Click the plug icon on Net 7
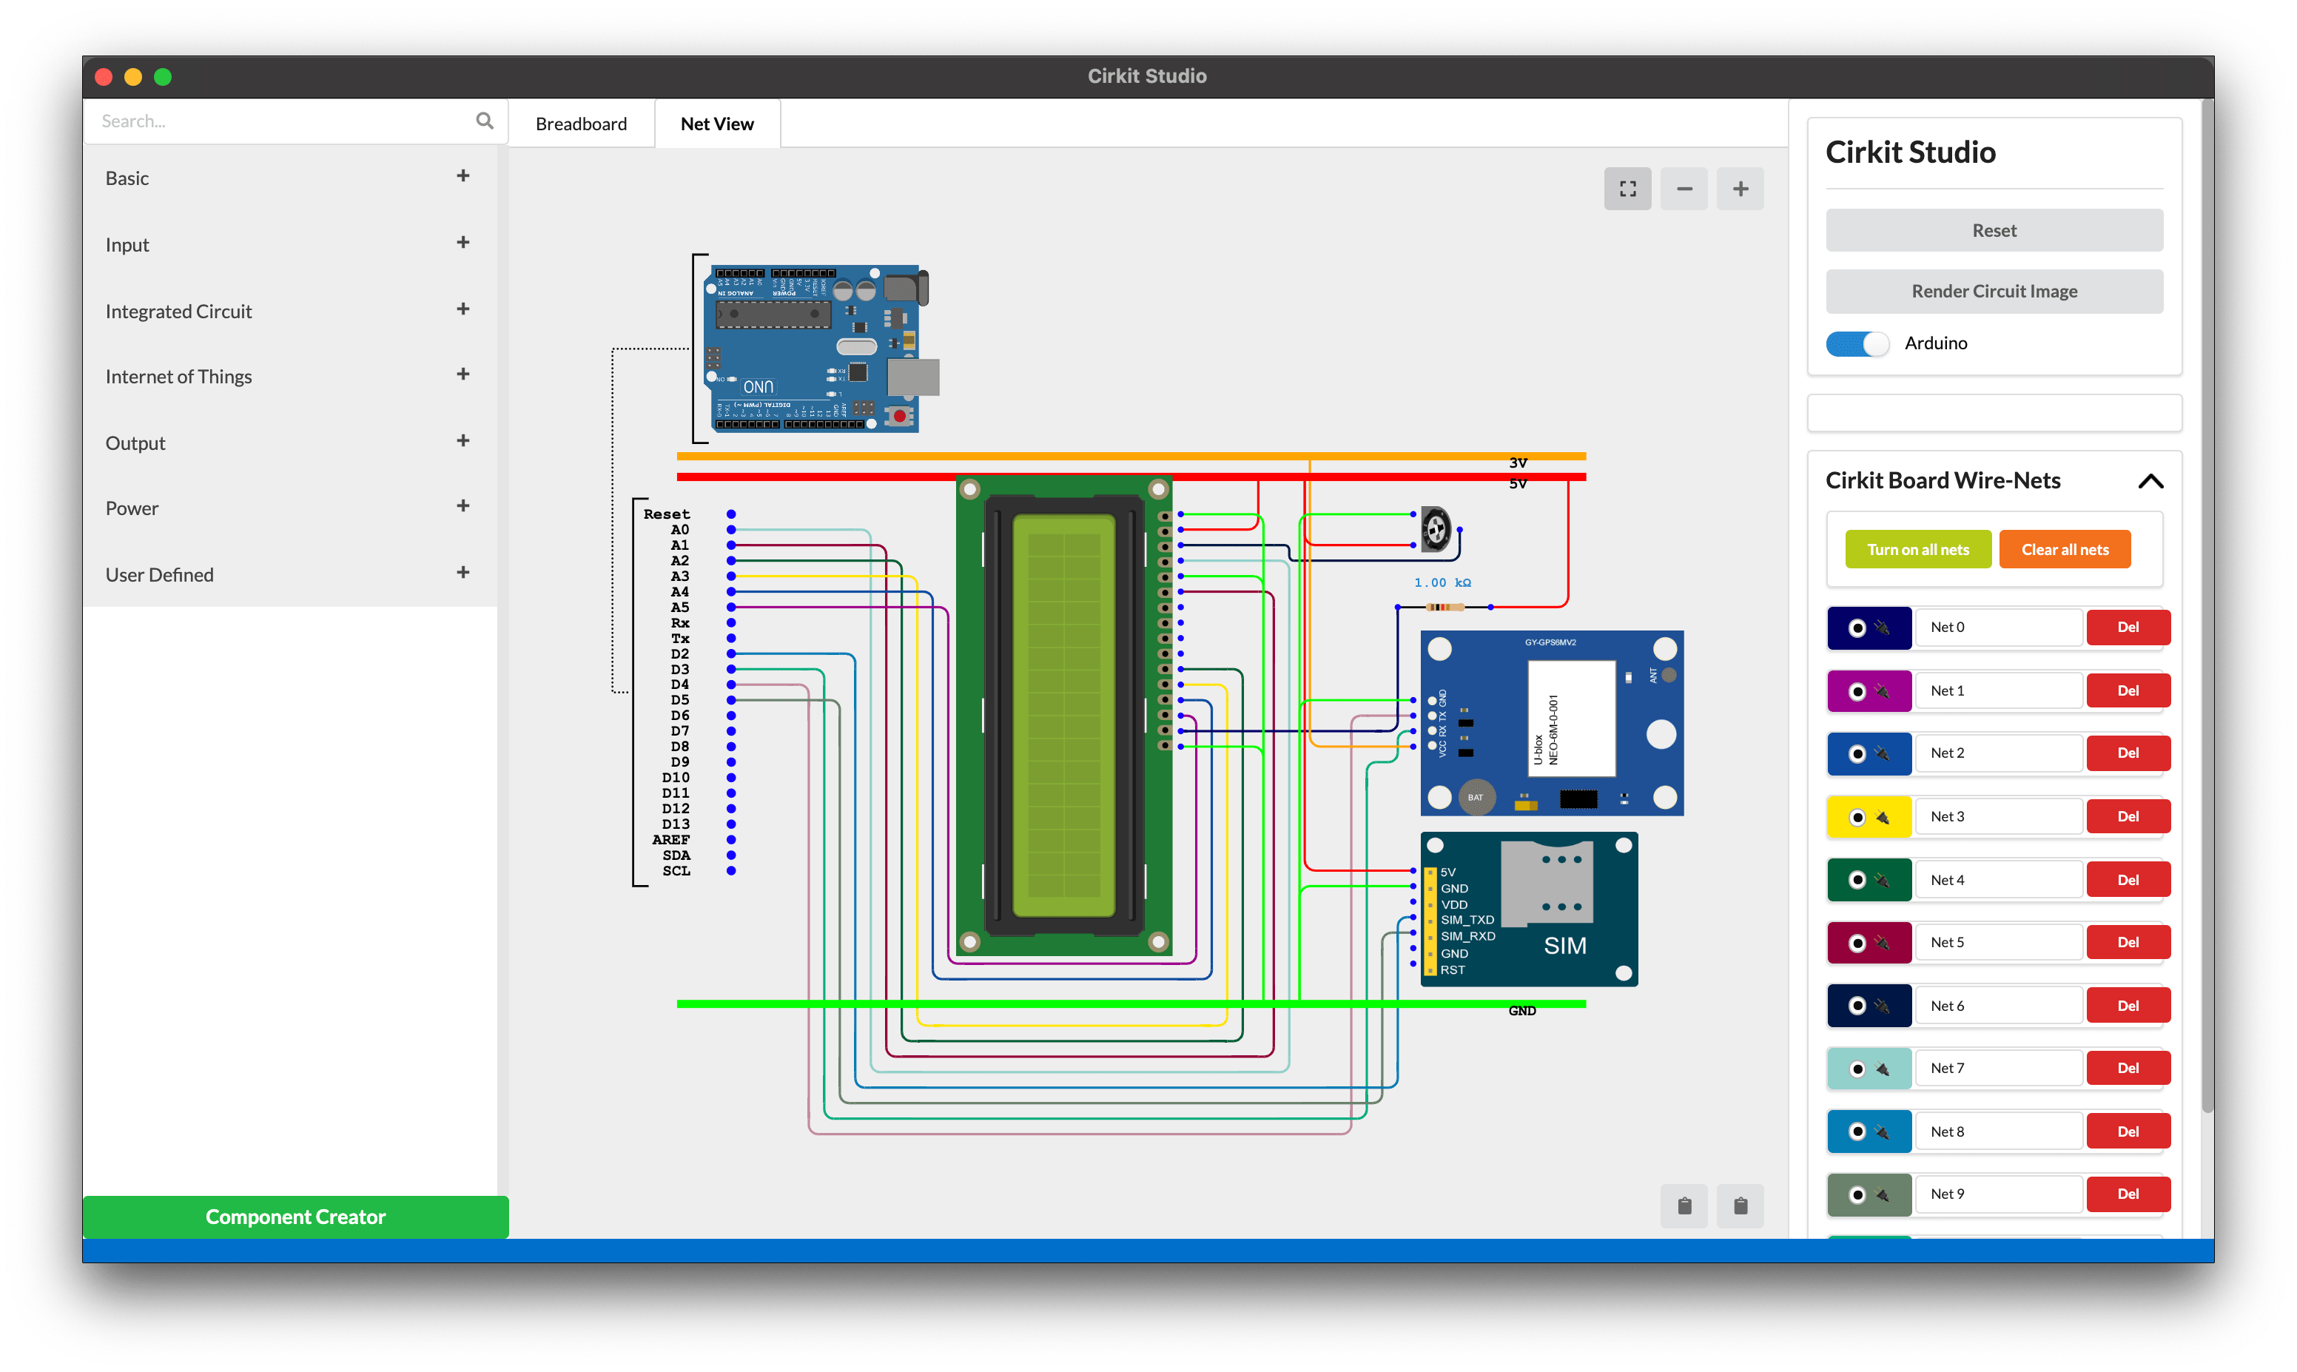2297x1372 pixels. 1882,1069
